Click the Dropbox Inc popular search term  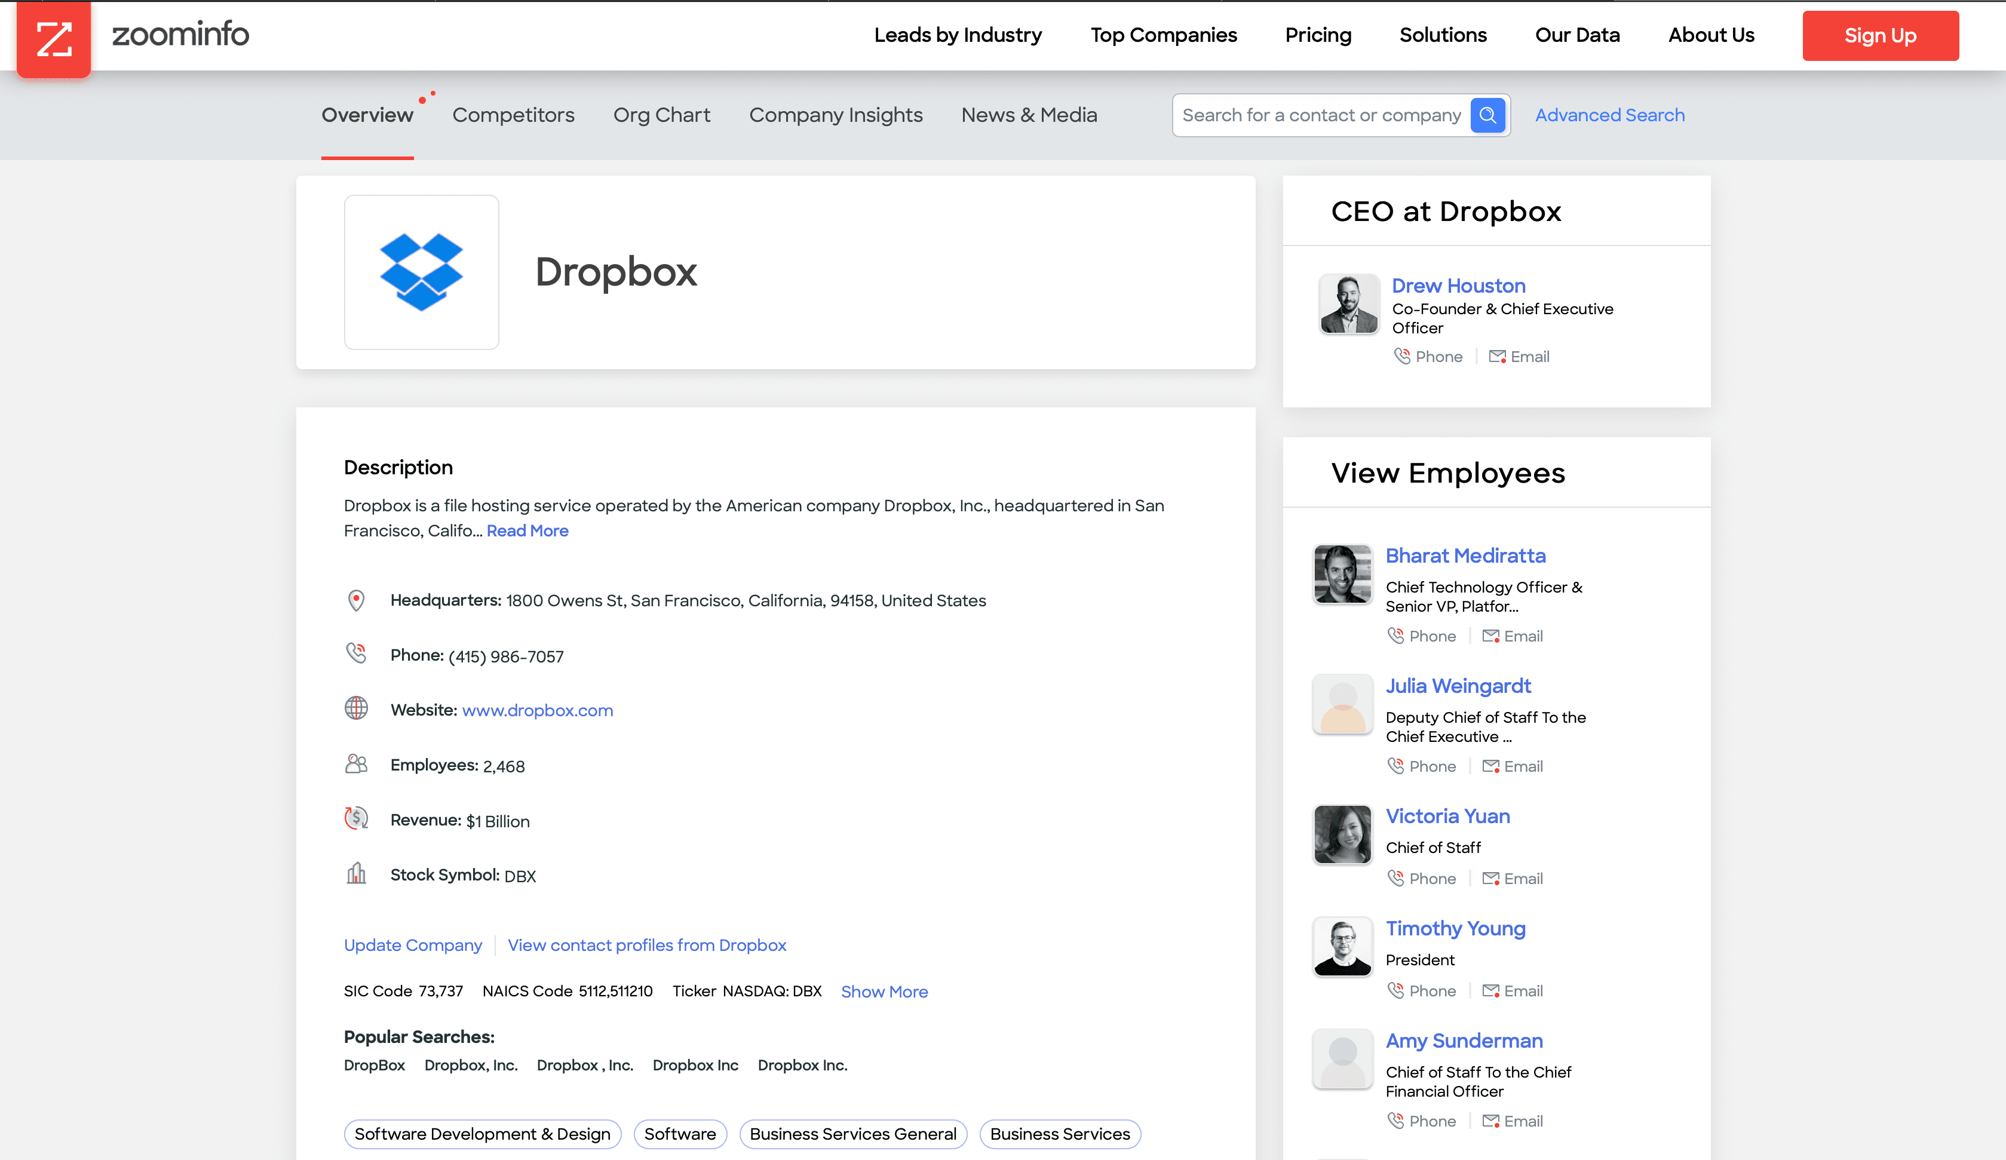click(x=695, y=1065)
